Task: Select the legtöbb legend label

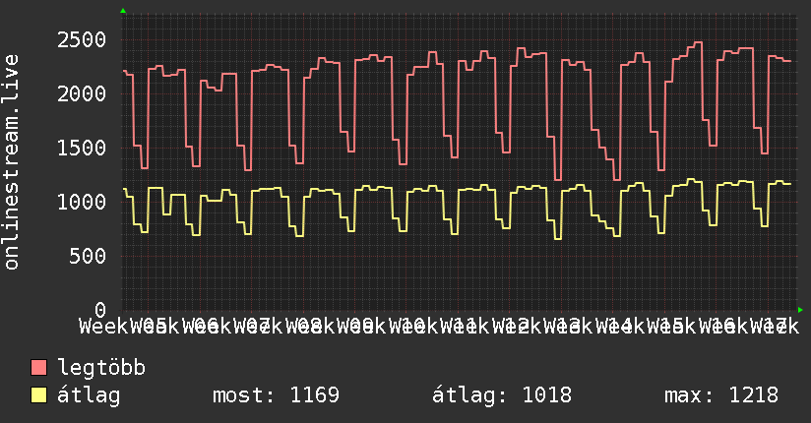Action: click(x=102, y=369)
